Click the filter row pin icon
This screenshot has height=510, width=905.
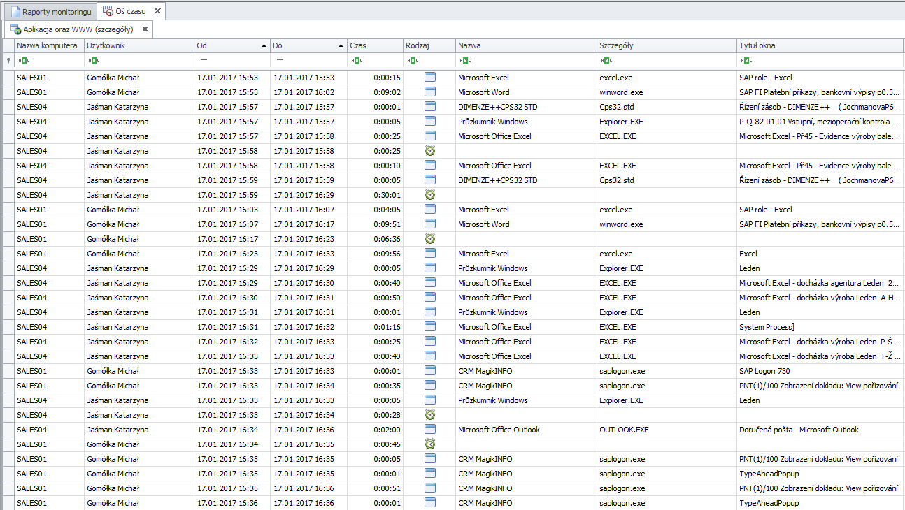pos(8,61)
